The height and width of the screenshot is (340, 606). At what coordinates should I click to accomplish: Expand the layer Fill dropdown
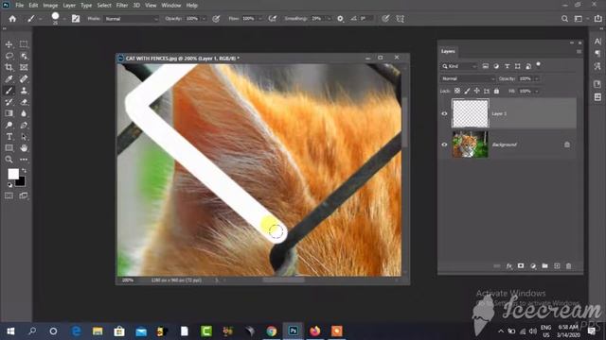(x=537, y=91)
